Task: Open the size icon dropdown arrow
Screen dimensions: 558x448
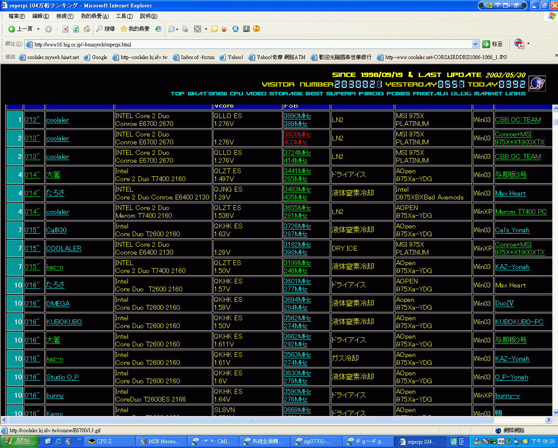Action: coord(206,29)
